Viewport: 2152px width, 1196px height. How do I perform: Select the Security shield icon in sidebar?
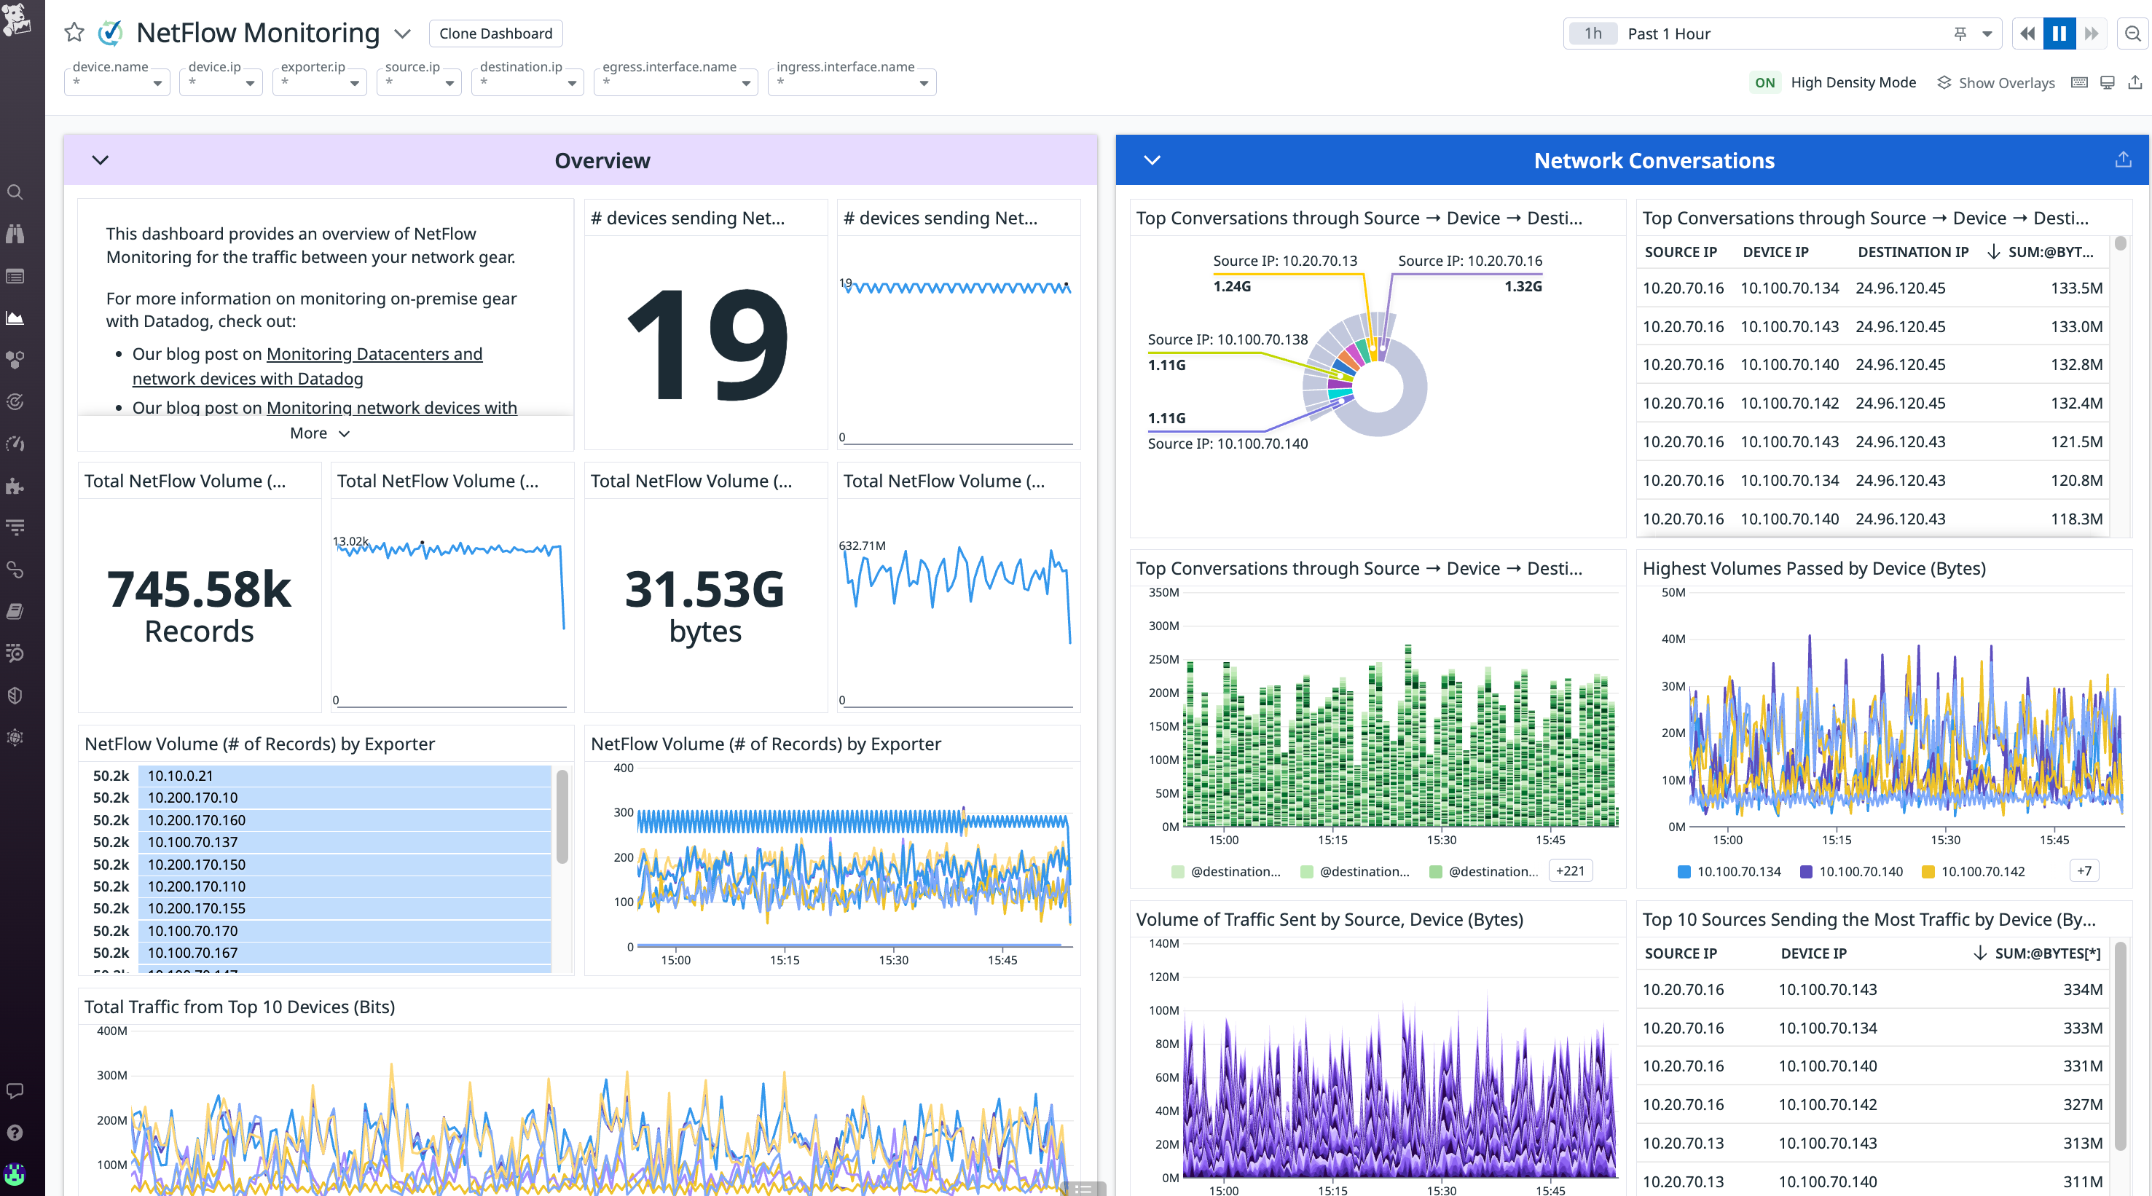(15, 695)
